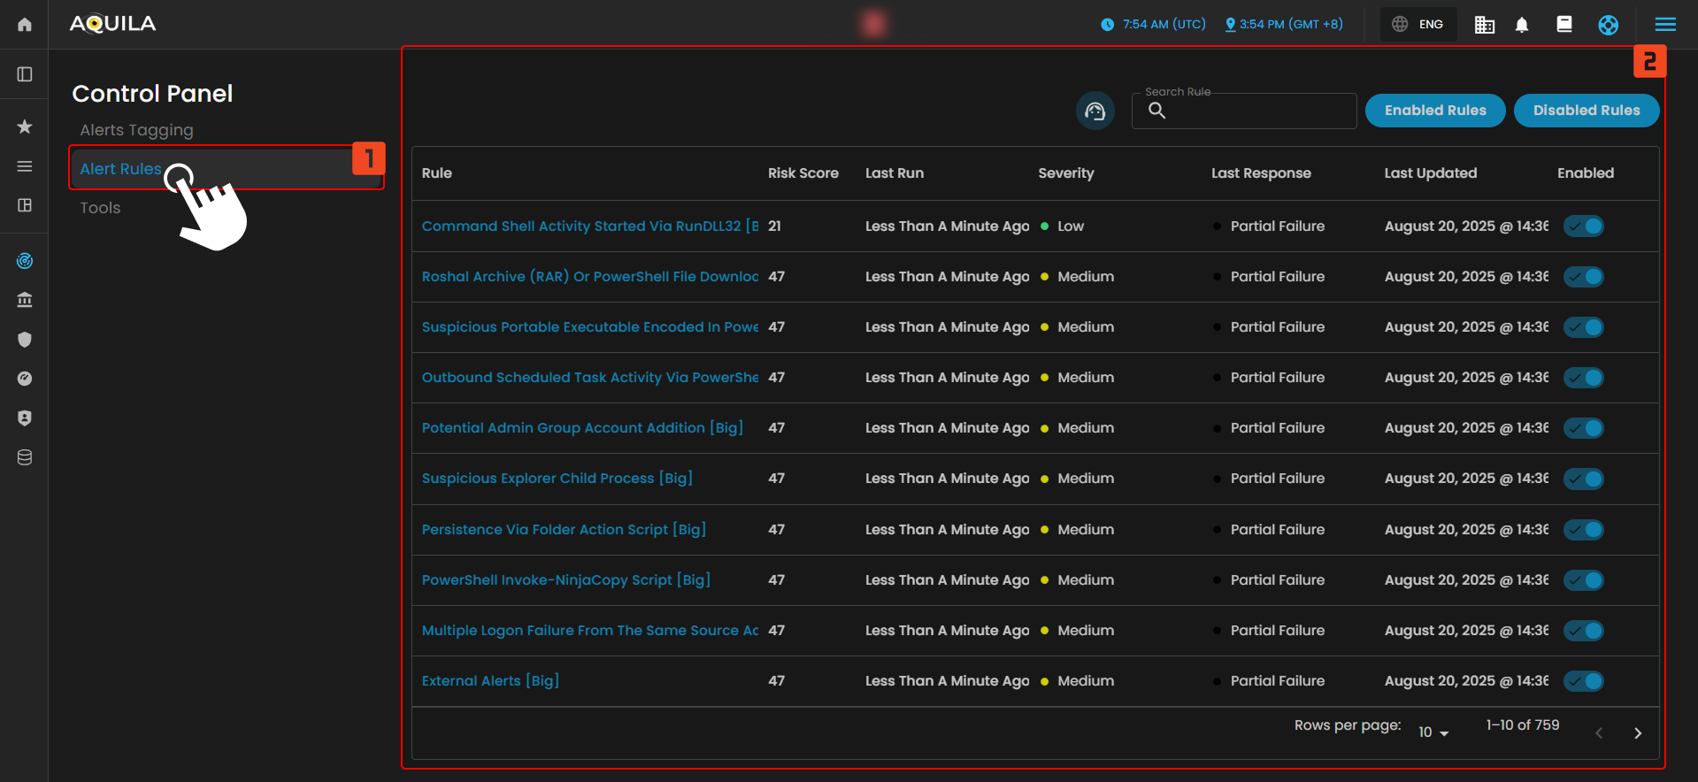
Task: Disable the Command Shell Activity rule toggle
Action: coord(1584,226)
